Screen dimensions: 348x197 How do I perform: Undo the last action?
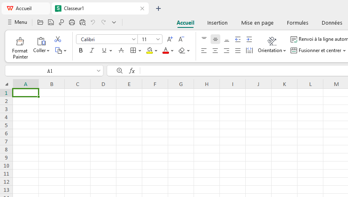93,22
